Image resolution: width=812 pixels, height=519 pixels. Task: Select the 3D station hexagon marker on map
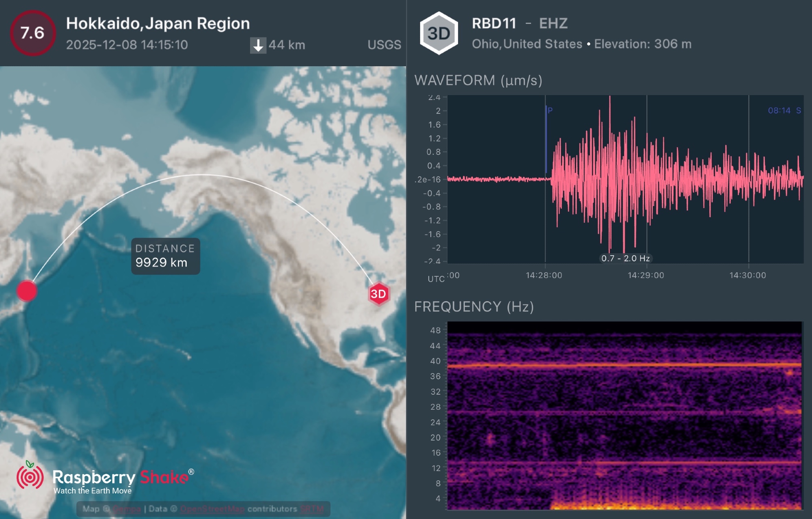(378, 293)
